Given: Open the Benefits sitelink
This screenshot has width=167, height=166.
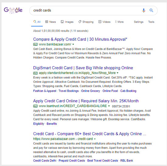Looking at the screenshot, I should 52,124.
